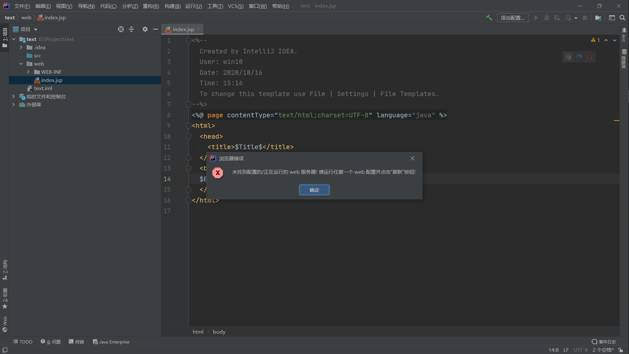The image size is (629, 354).
Task: Click the body breadcrumb below editor
Action: tap(219, 332)
